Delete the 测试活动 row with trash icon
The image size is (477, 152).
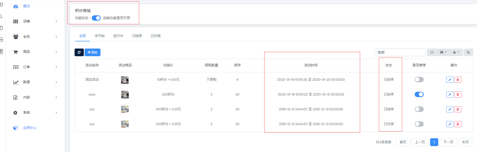point(458,80)
